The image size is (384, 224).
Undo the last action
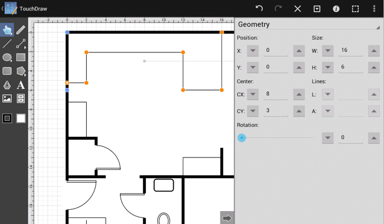point(259,9)
